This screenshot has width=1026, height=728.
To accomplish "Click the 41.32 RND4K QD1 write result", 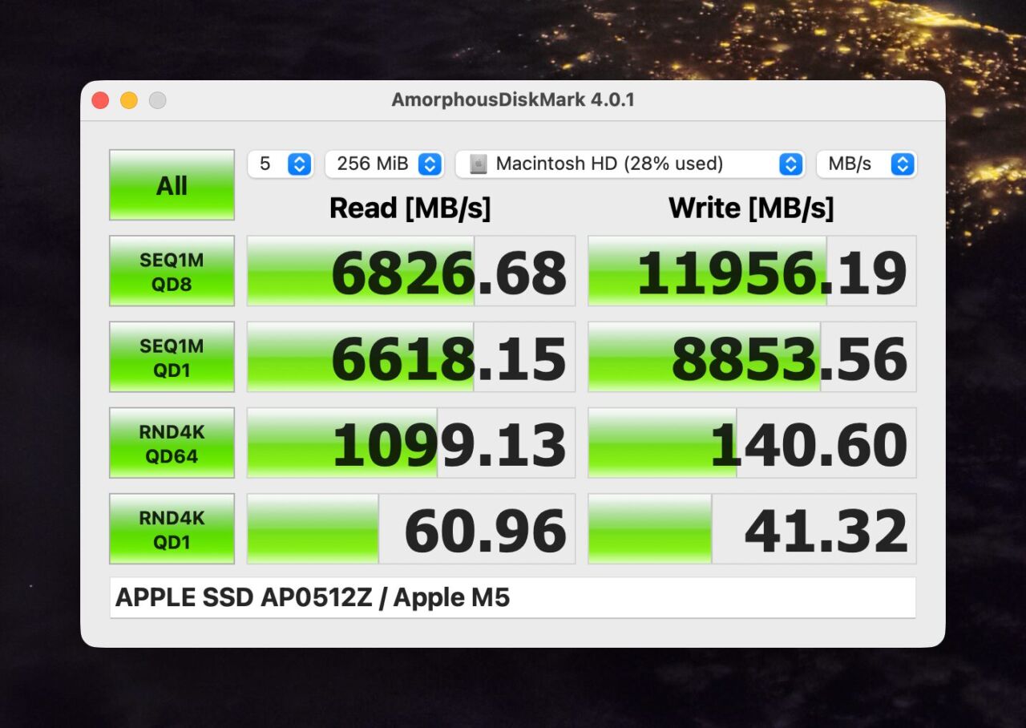I will [752, 529].
